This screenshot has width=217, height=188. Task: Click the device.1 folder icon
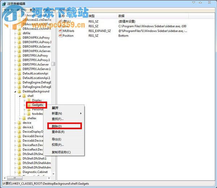pyautogui.click(x=20, y=127)
